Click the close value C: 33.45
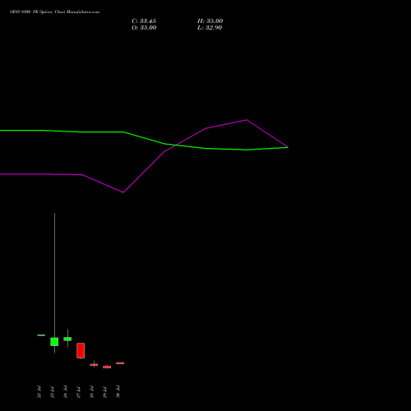This screenshot has width=411, height=411. (x=144, y=21)
